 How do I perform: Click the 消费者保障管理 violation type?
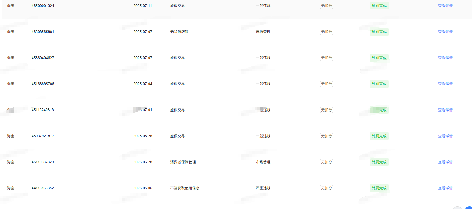point(183,162)
